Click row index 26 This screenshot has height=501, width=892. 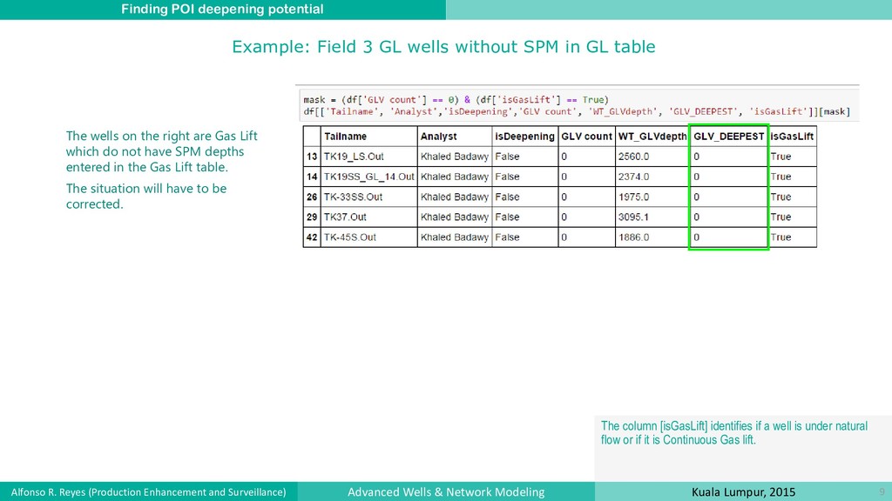click(x=312, y=197)
